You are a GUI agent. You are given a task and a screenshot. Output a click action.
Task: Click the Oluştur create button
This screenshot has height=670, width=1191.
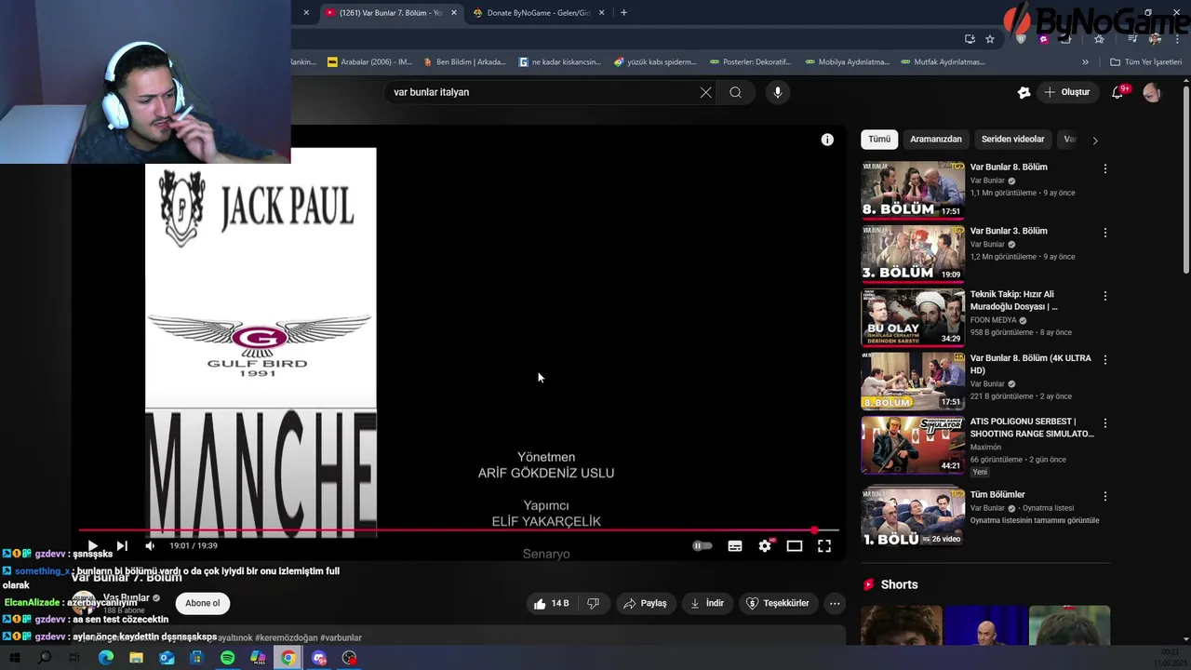pos(1067,92)
